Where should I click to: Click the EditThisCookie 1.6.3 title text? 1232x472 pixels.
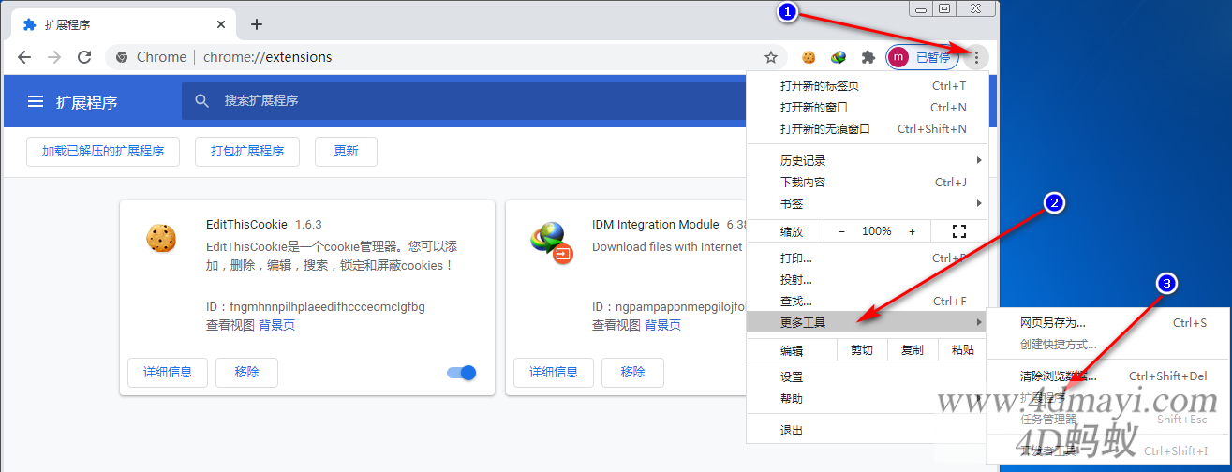pos(264,225)
